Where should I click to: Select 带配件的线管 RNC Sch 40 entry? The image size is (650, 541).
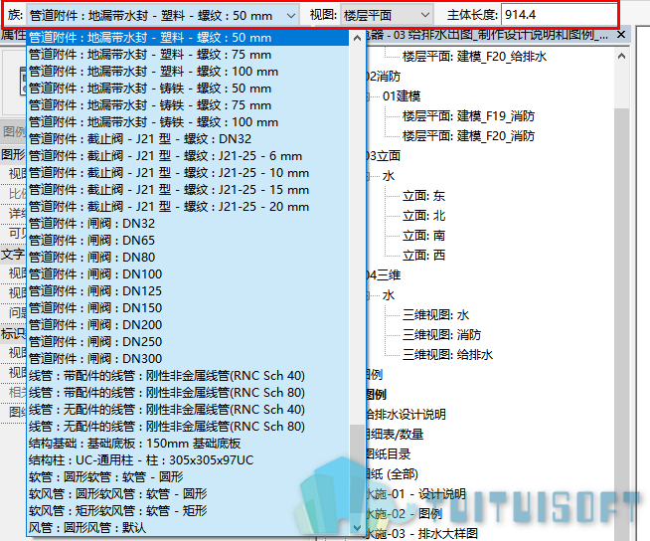[188, 376]
